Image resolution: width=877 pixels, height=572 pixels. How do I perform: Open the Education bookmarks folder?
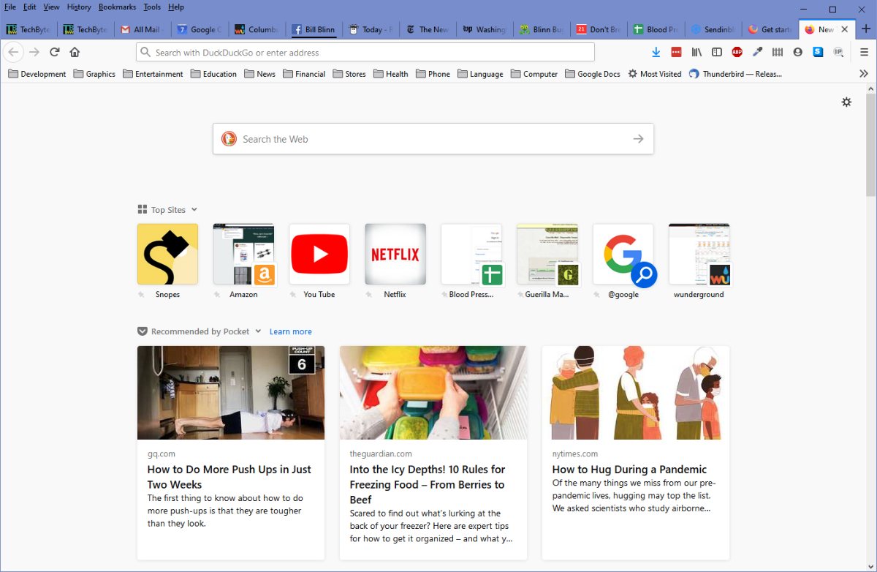(x=213, y=74)
